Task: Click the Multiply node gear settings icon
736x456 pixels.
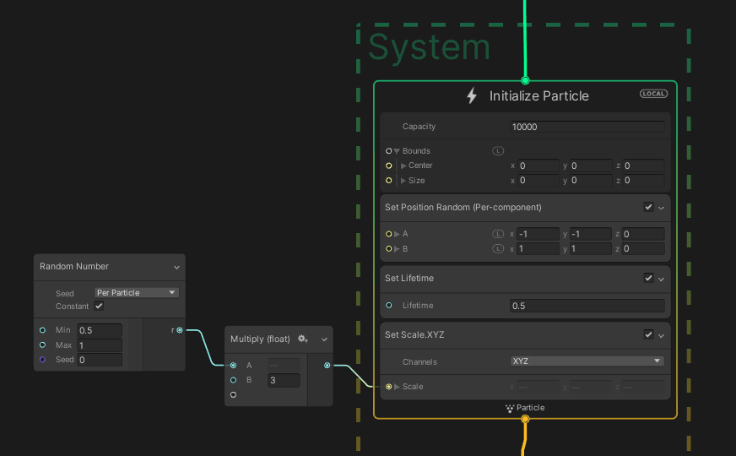Action: tap(303, 339)
